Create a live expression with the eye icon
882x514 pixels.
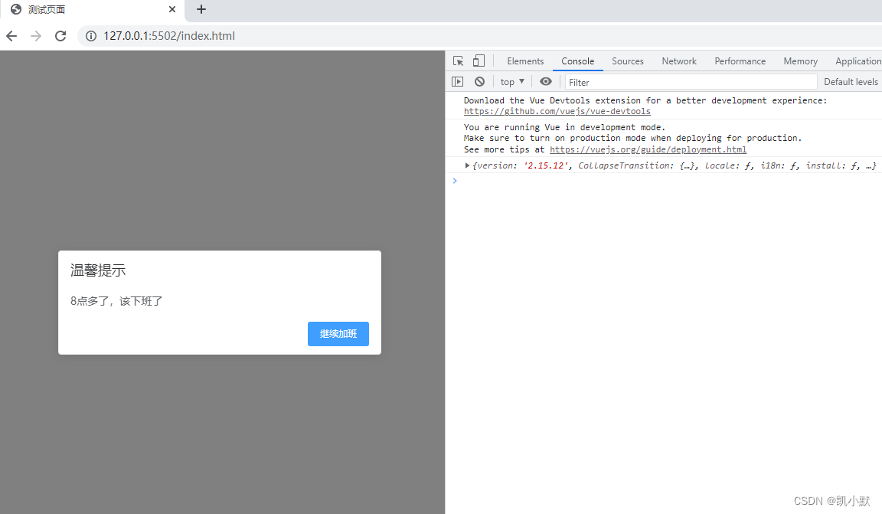point(545,81)
